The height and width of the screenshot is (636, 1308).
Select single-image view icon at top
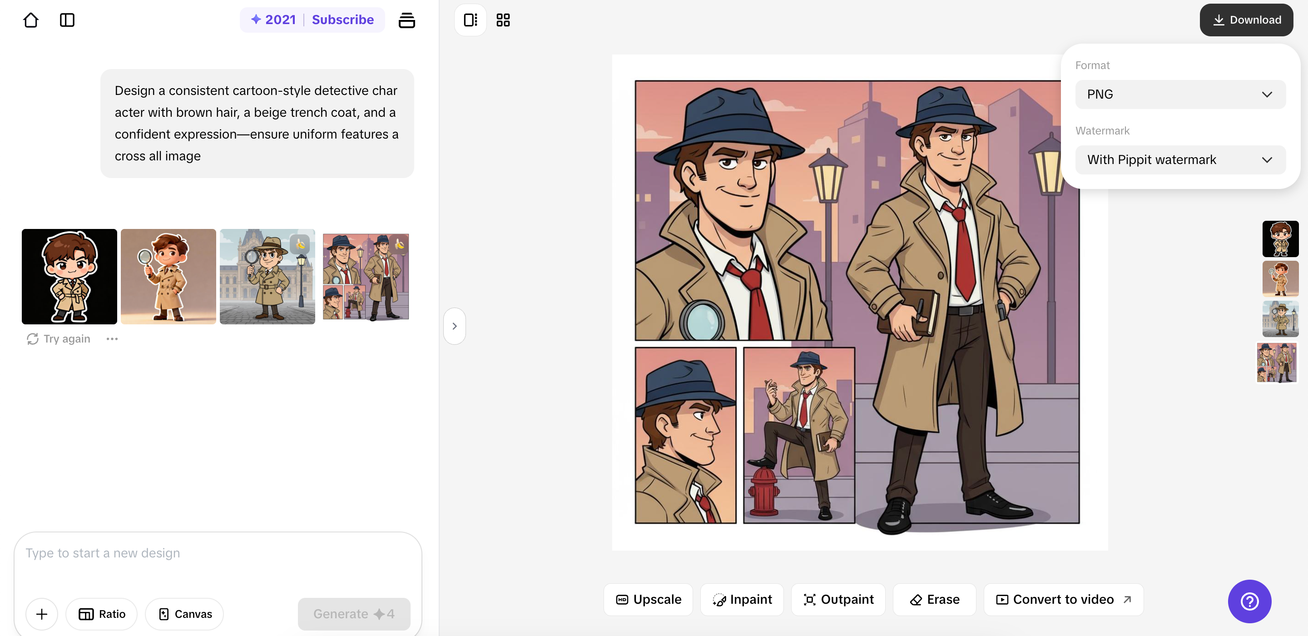[x=470, y=20]
